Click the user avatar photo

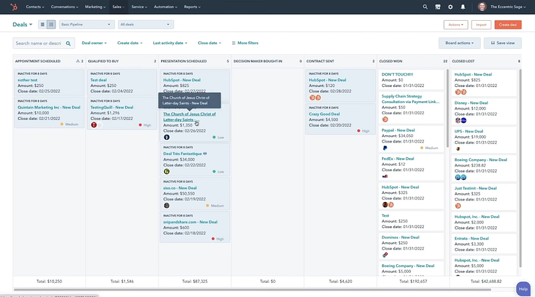point(482,7)
